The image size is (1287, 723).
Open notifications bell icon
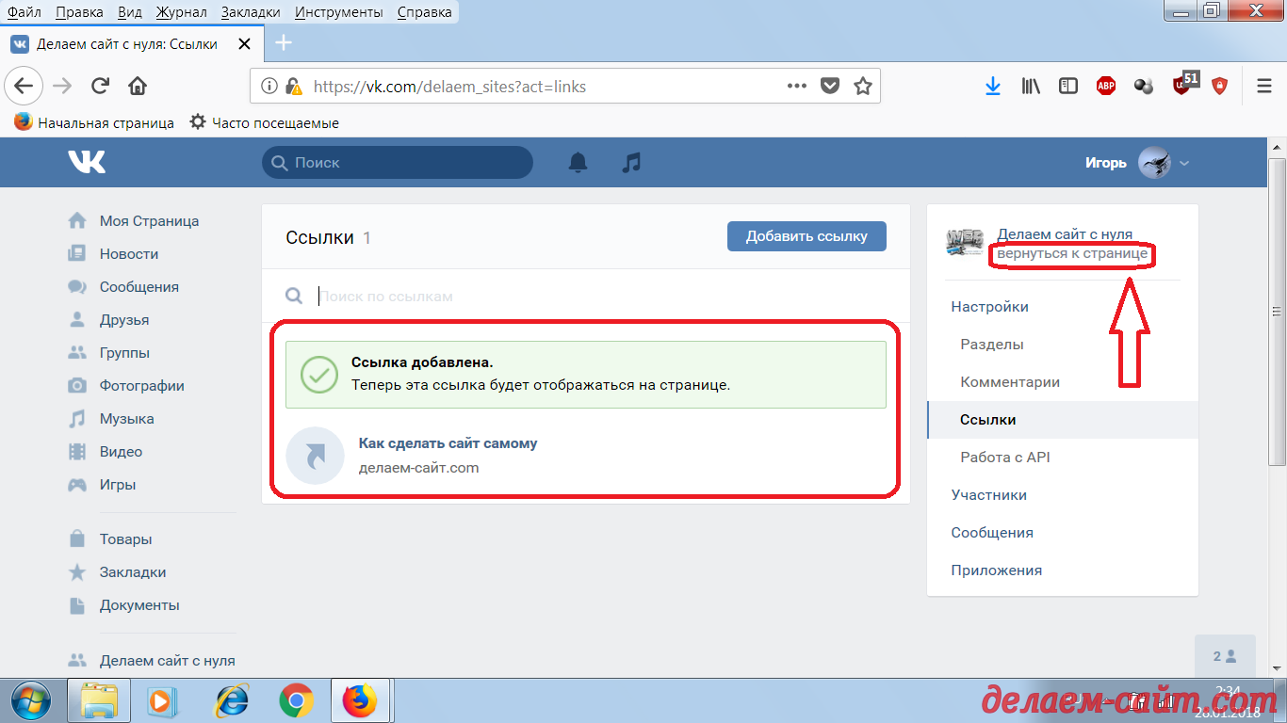click(578, 162)
